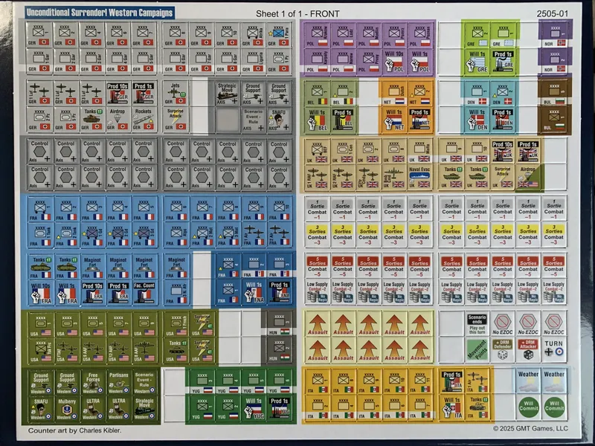
Task: Select the Western Free Forces counter
Action: (x=92, y=382)
